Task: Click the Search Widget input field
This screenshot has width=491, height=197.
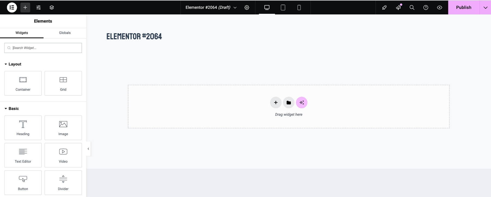Action: coord(43,48)
